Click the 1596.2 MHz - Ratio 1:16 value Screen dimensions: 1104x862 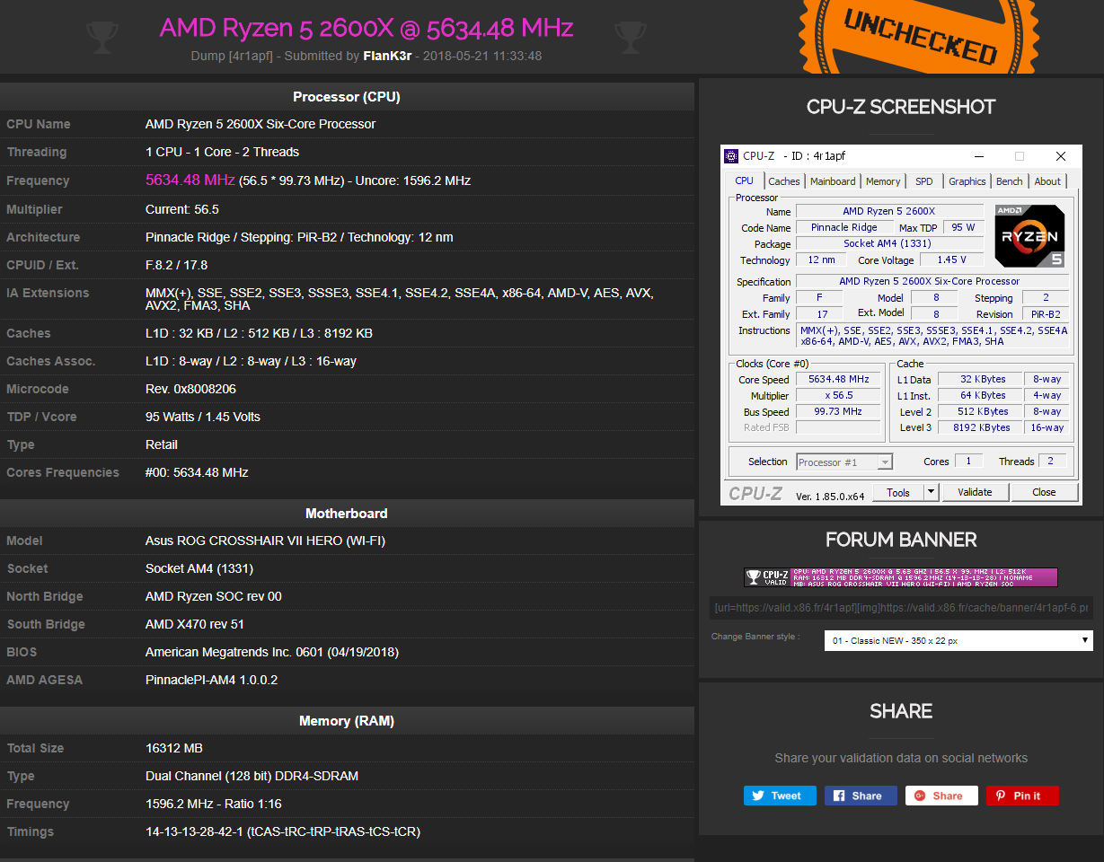(214, 804)
